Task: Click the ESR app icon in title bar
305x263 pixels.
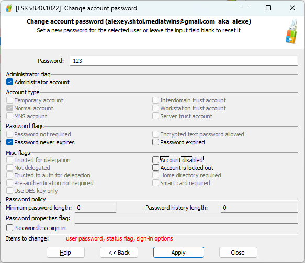Action: pos(9,8)
